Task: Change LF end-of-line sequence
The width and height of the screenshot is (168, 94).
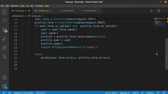Action: tap(142, 93)
